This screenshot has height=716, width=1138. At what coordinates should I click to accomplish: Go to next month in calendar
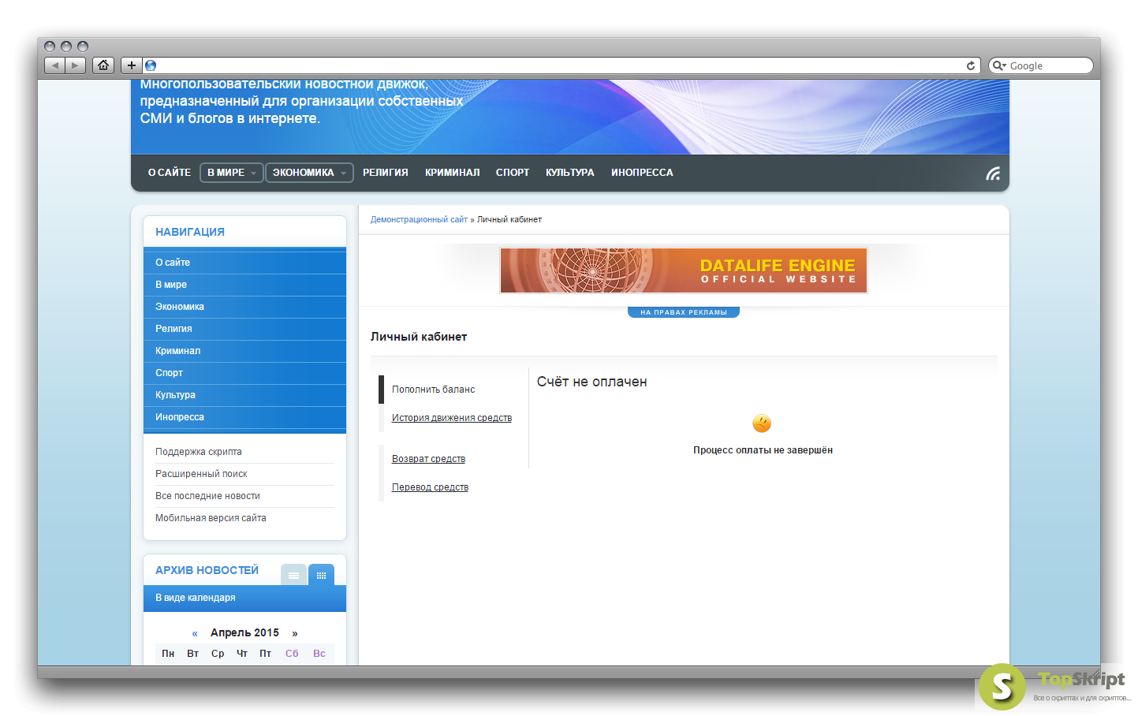click(x=295, y=633)
